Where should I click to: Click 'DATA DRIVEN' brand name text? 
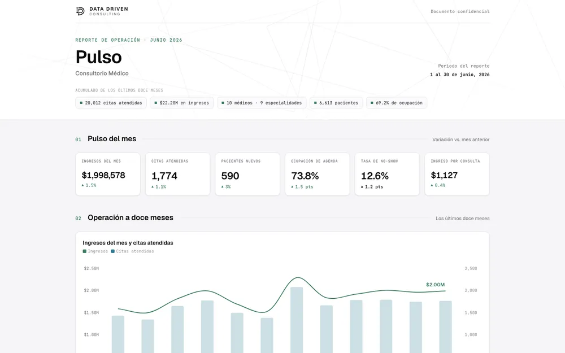(108, 9)
